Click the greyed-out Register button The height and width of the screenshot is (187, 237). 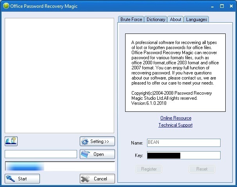tap(149, 169)
